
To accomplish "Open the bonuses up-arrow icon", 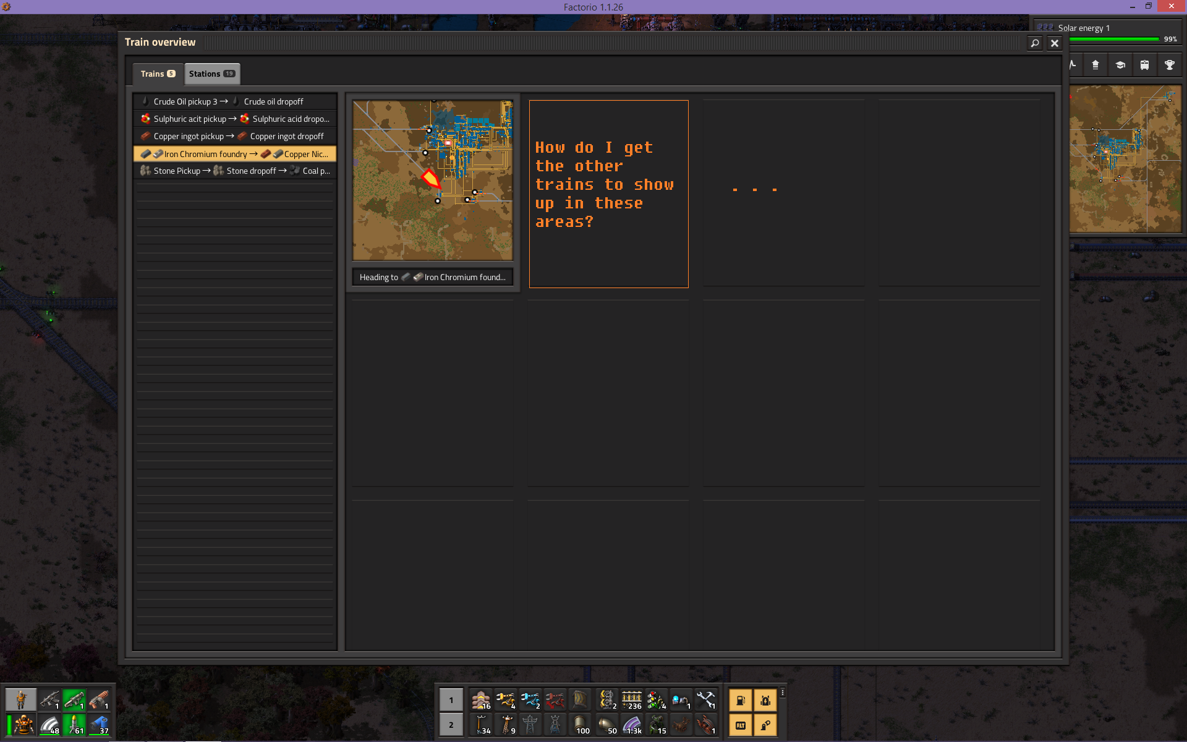I will (x=1096, y=65).
